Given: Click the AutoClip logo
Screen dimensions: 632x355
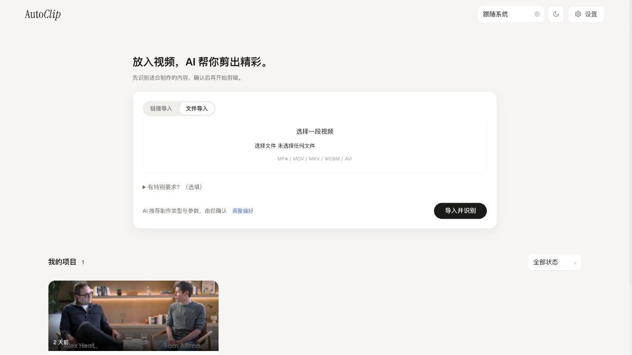Looking at the screenshot, I should click(43, 14).
